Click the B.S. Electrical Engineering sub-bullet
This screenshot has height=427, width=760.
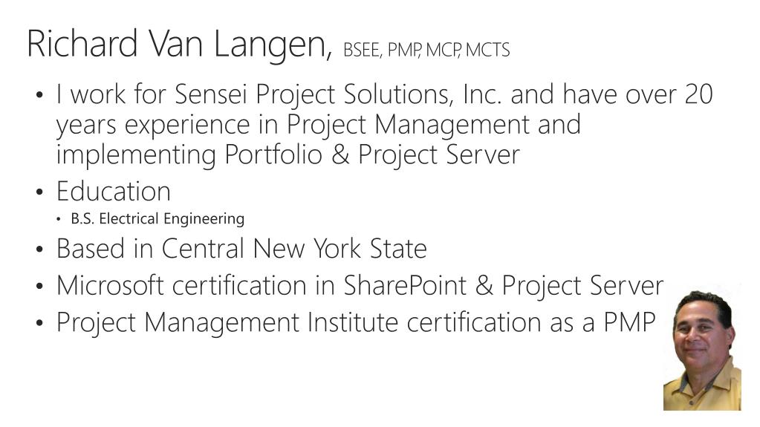coord(157,218)
